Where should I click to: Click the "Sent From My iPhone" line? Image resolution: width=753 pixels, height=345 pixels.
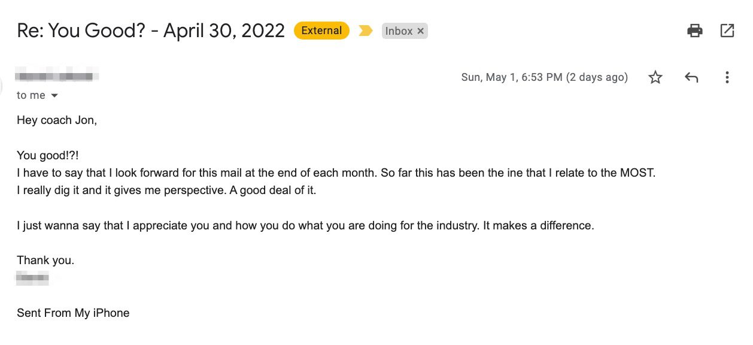(73, 313)
